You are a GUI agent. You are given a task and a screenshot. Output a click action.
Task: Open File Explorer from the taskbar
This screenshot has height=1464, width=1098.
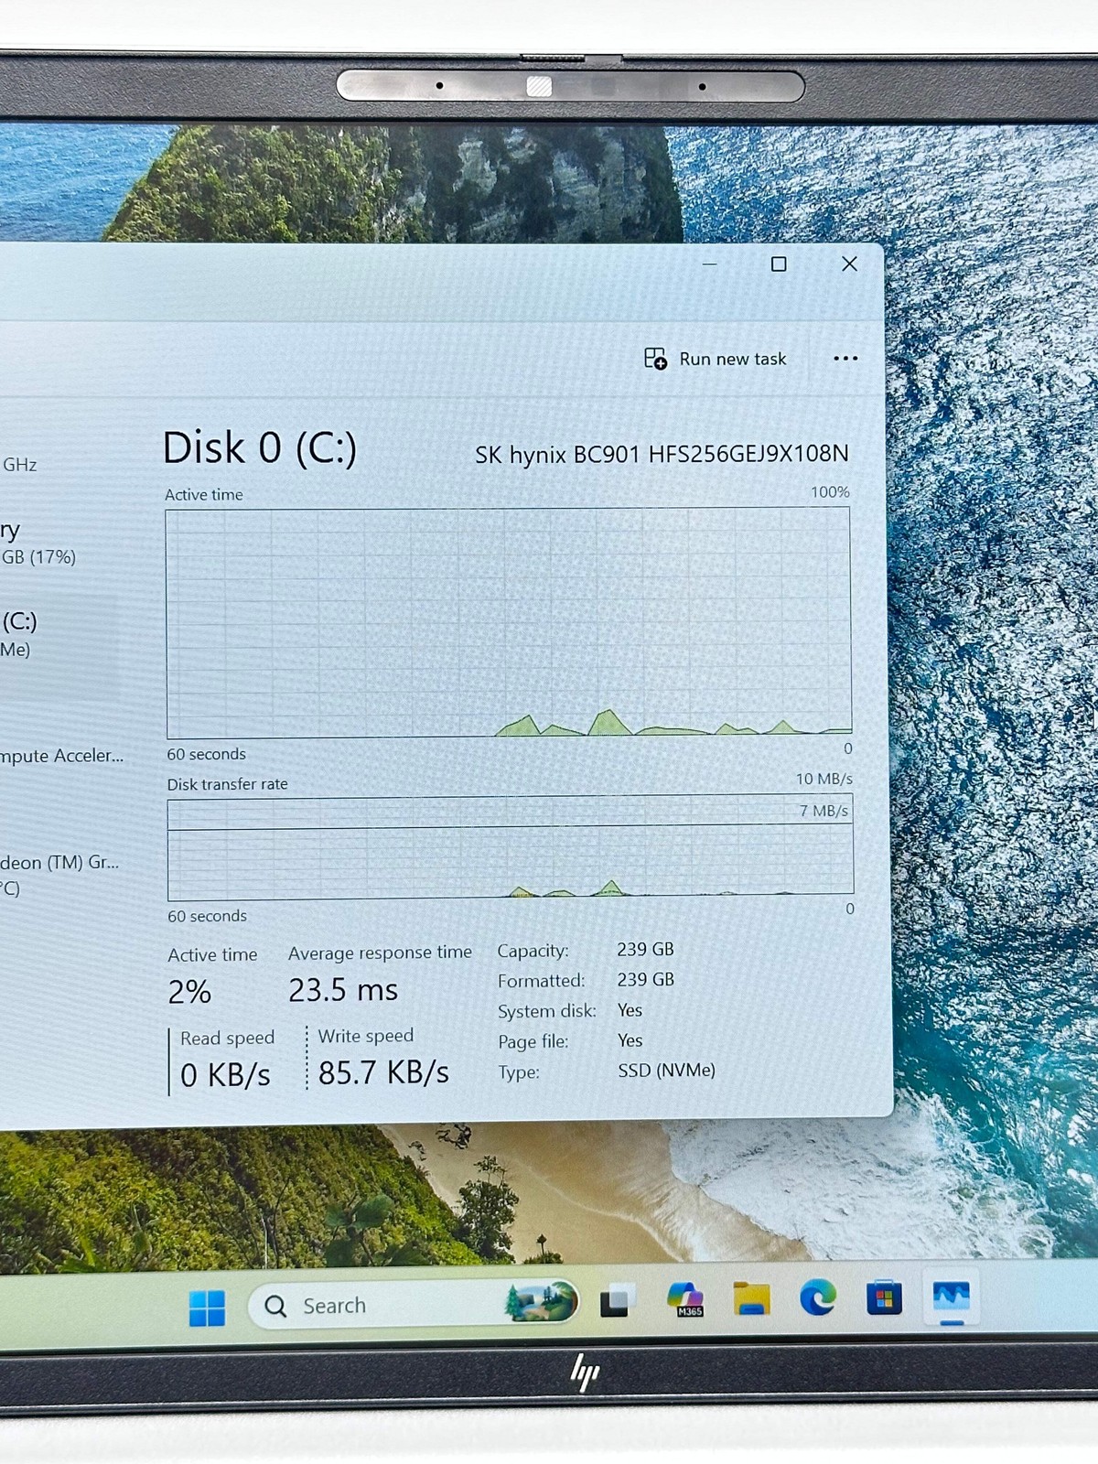[751, 1298]
